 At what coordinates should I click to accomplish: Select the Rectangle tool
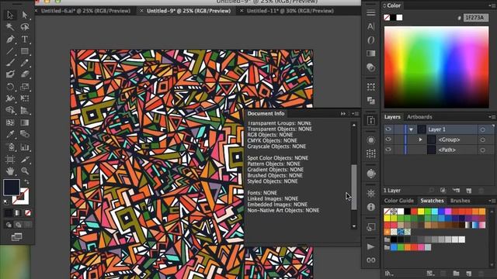(x=25, y=51)
